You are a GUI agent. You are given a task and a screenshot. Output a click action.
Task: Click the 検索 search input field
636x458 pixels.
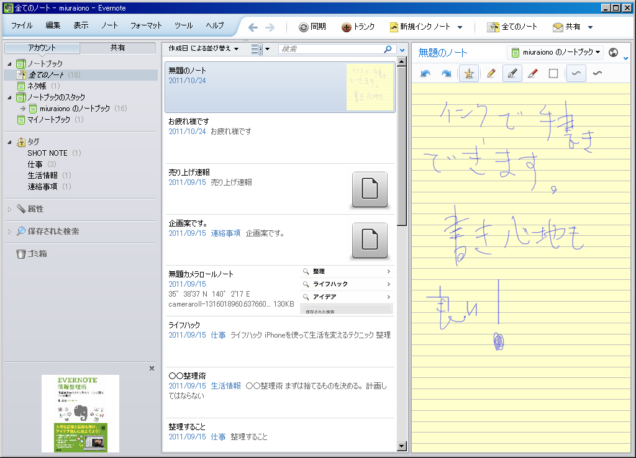coord(330,48)
